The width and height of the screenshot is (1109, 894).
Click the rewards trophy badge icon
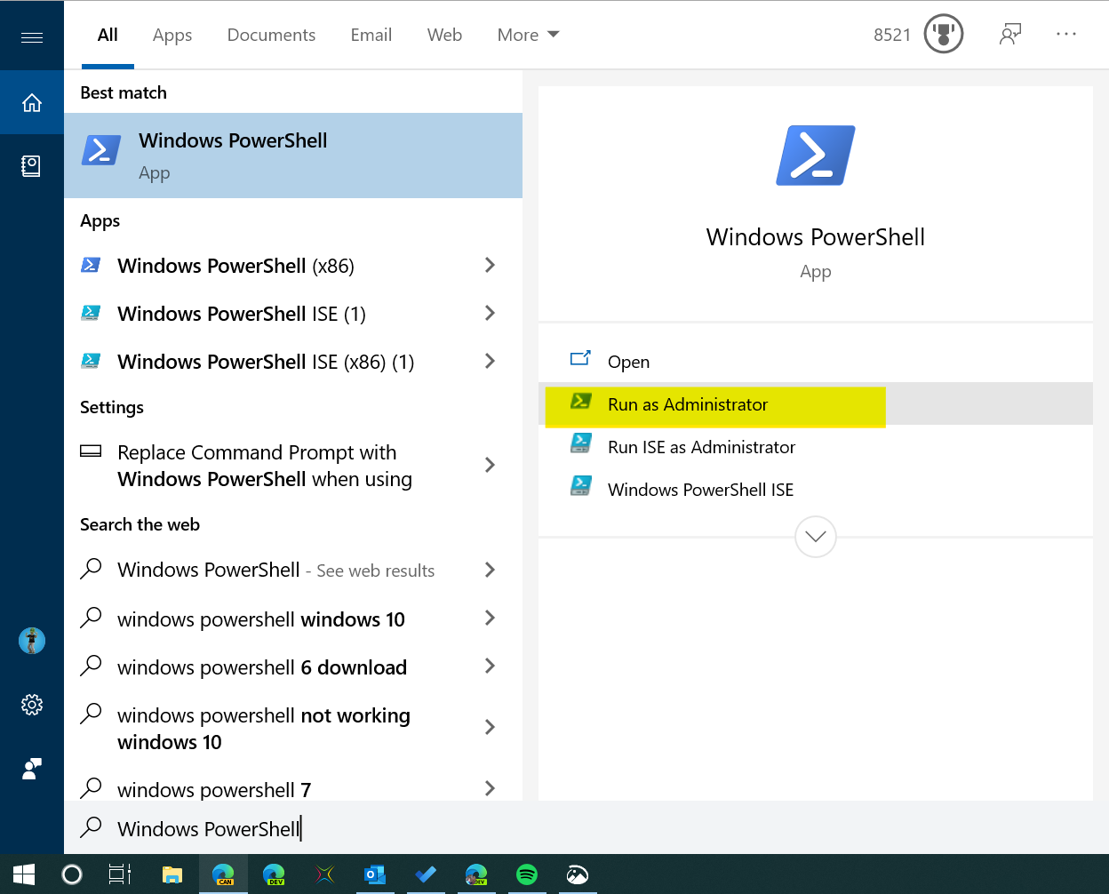point(944,35)
